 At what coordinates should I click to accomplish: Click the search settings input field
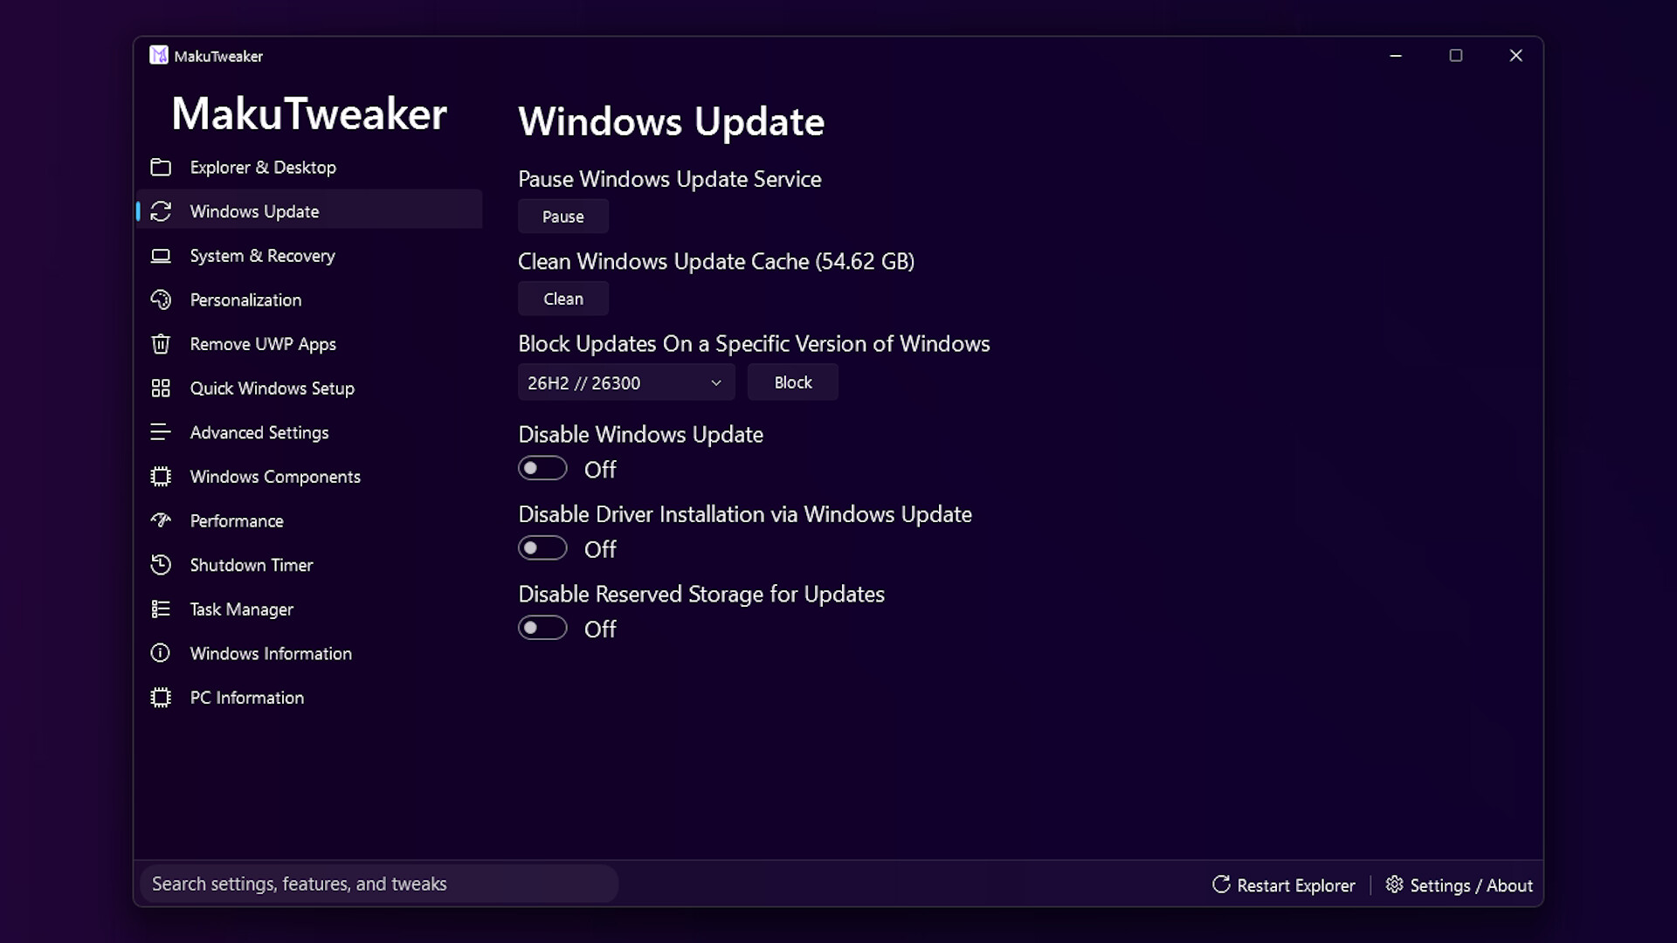coord(379,884)
